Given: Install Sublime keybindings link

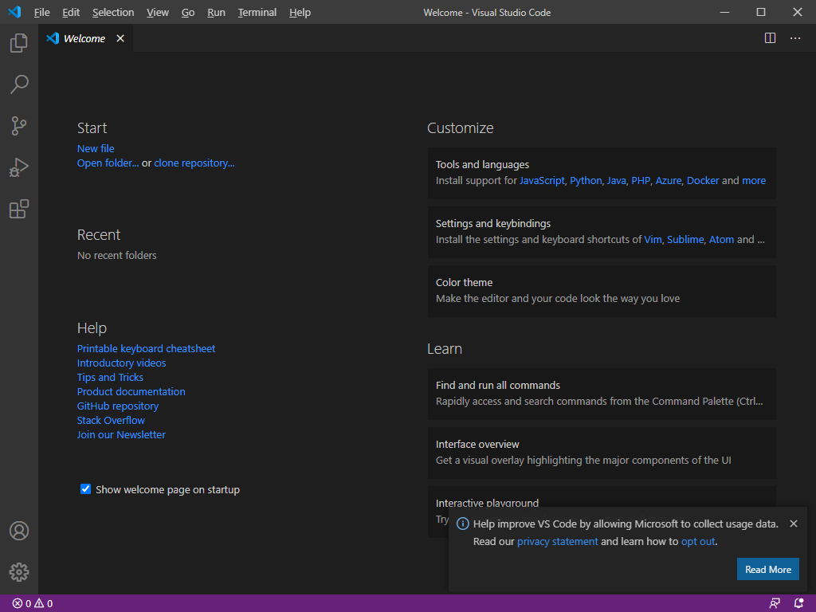Looking at the screenshot, I should (x=685, y=239).
